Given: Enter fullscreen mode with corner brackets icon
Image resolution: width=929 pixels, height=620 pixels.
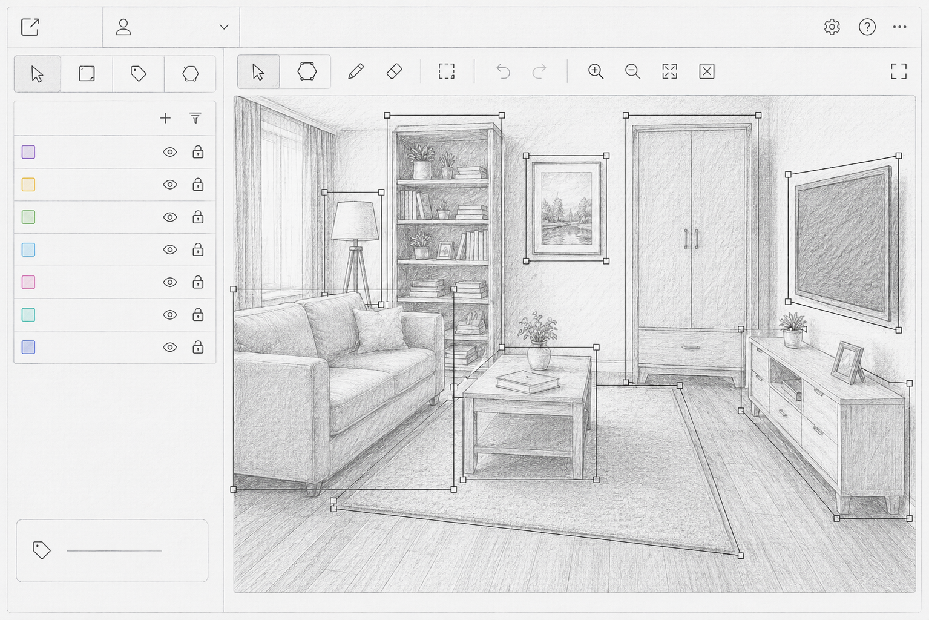Looking at the screenshot, I should 899,71.
